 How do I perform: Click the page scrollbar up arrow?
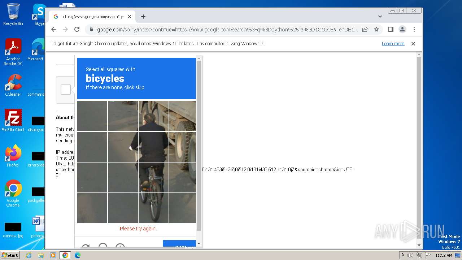pyautogui.click(x=419, y=55)
